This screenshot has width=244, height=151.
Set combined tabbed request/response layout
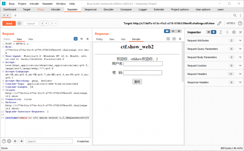tap(179, 31)
